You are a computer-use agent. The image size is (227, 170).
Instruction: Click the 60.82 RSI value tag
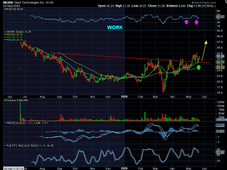[x=219, y=17]
